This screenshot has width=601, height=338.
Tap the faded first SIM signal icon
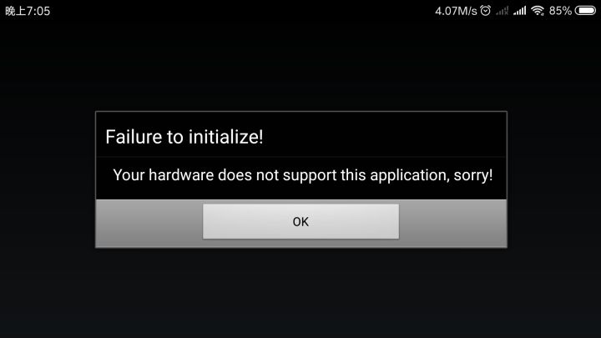(502, 11)
